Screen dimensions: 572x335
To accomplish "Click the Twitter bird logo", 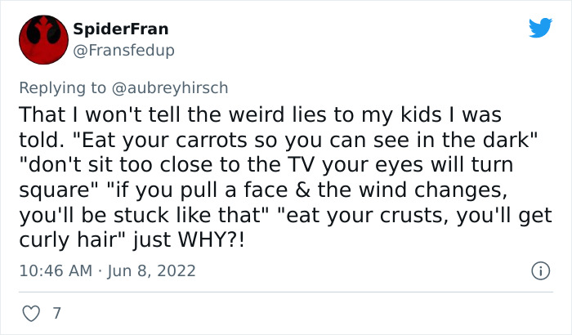I will tap(540, 29).
